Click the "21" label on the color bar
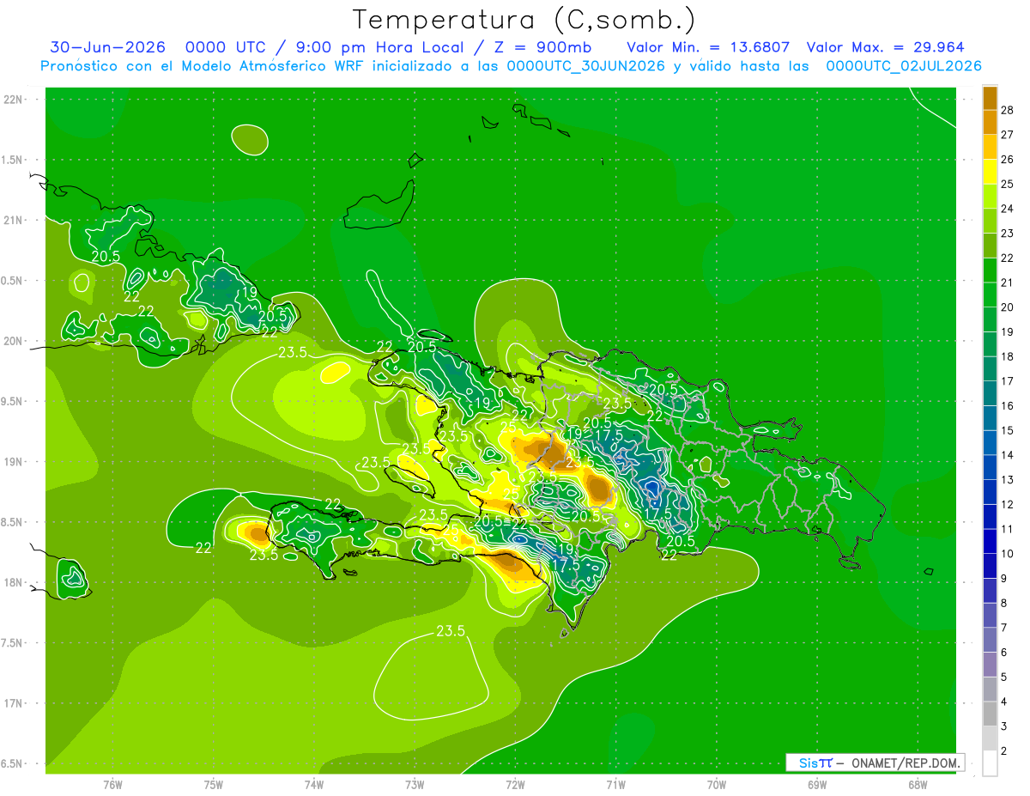Screen dimensions: 1030x796 [1009, 283]
